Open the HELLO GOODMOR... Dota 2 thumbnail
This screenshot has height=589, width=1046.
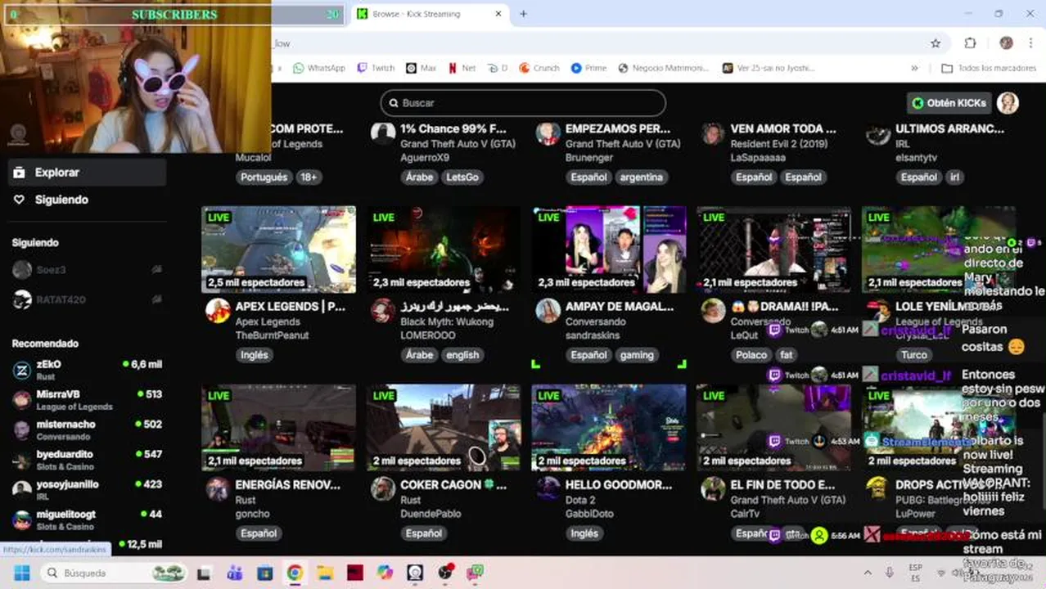point(609,428)
